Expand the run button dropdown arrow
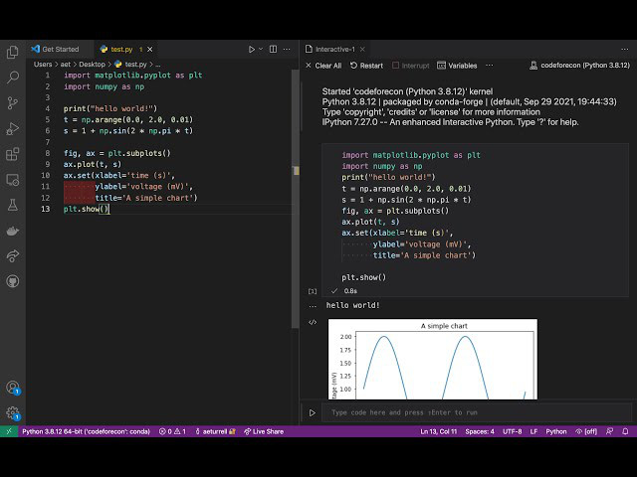The image size is (637, 477). click(x=263, y=49)
